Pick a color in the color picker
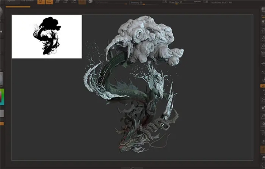265x169 pixels. [2, 97]
